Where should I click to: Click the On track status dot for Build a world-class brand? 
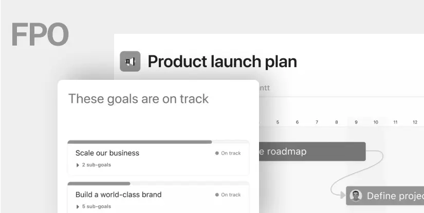[217, 195]
